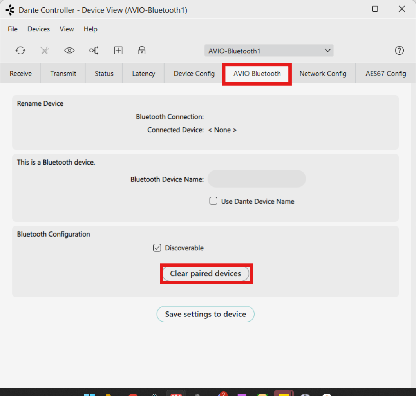416x396 pixels.
Task: Click the open padlock toolbar icon
Action: [142, 51]
